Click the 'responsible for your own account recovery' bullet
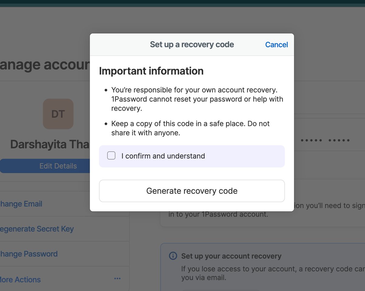Screen dimensions: 365x291 (197, 99)
